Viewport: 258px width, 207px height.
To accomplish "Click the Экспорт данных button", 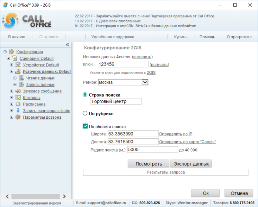I will tap(191, 164).
